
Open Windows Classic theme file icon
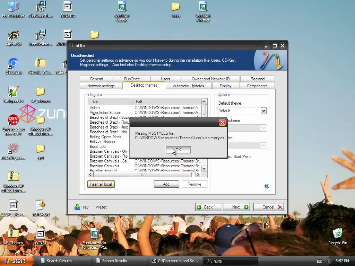(122, 11)
